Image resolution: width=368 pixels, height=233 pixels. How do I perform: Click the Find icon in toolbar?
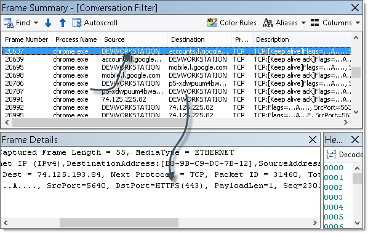pos(9,23)
